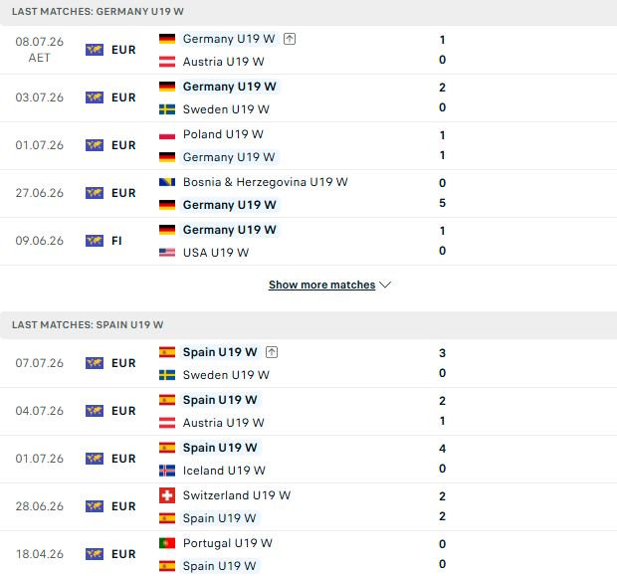Image resolution: width=617 pixels, height=576 pixels.
Task: Open the Switzerland U19 W team link
Action: pyautogui.click(x=237, y=495)
